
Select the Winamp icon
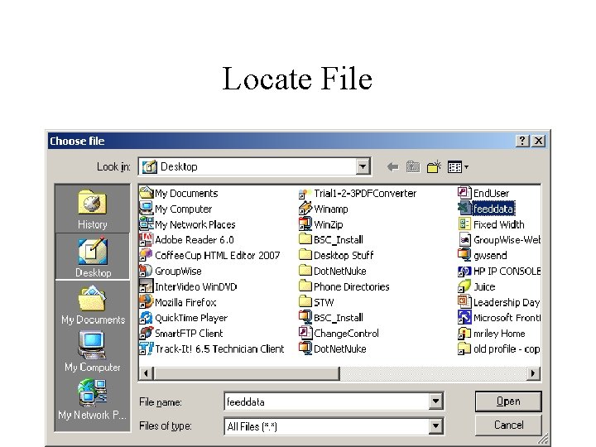tap(305, 209)
